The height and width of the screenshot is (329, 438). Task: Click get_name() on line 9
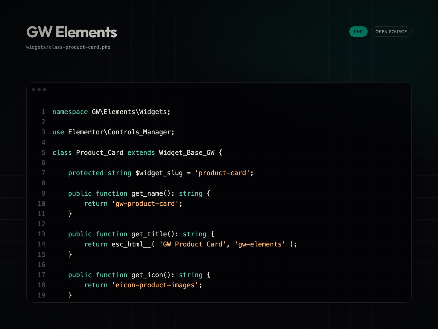click(151, 194)
